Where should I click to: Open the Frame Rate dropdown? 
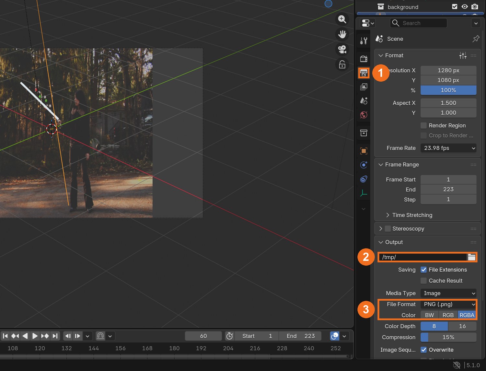click(x=448, y=148)
